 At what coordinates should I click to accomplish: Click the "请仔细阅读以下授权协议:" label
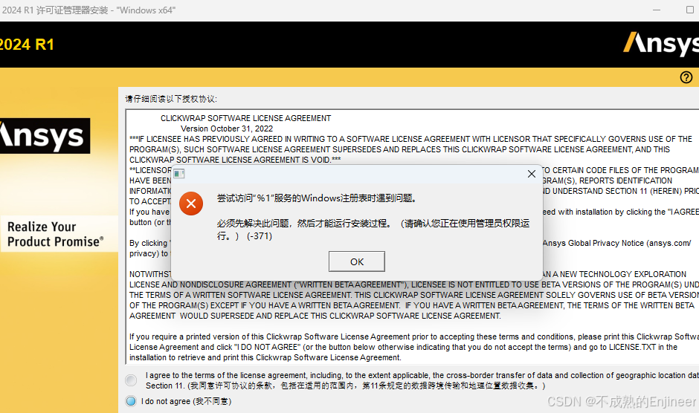tap(171, 99)
